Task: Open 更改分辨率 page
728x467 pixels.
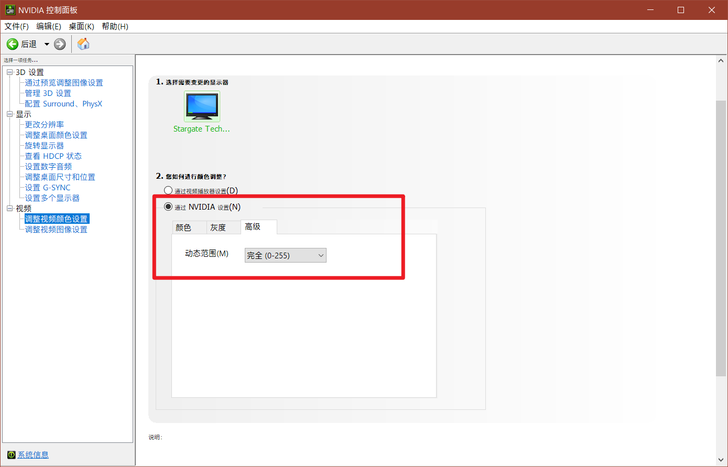Action: [45, 125]
